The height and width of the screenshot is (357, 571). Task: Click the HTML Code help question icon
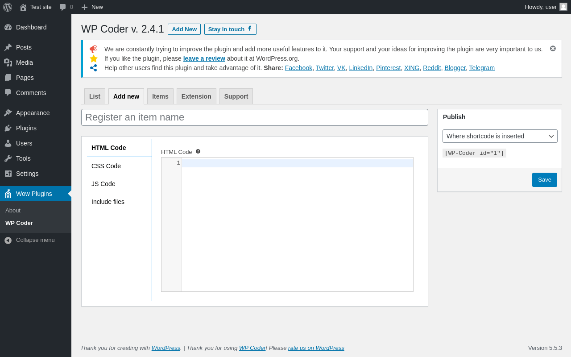pyautogui.click(x=198, y=151)
